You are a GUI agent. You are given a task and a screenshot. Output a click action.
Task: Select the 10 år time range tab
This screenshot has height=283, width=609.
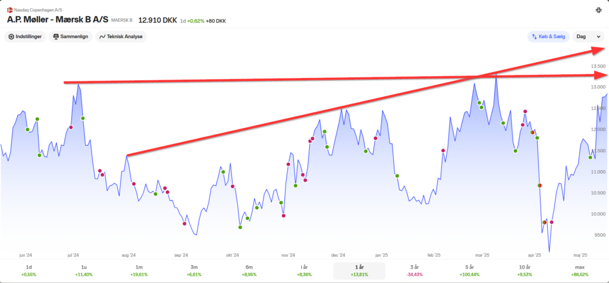525,271
